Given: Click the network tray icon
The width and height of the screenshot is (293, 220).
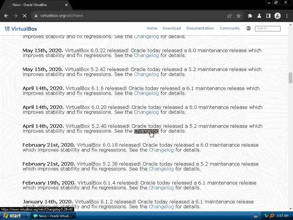Looking at the screenshot, I should click(266, 216).
